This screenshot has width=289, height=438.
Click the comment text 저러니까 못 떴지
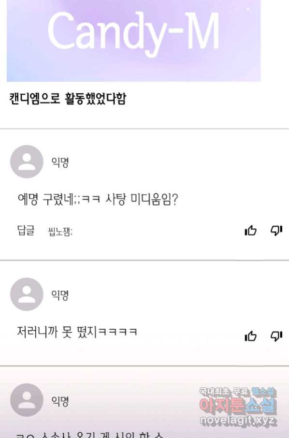coord(77,332)
